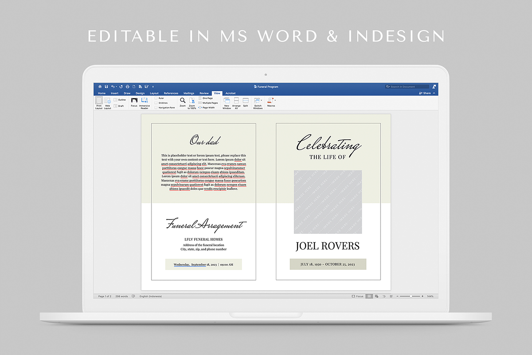The image size is (532, 355).
Task: Fit to Page Width
Action: [207, 107]
